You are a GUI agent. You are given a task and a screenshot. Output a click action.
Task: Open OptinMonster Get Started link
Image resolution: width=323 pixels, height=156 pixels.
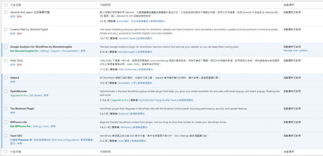pos(35,95)
